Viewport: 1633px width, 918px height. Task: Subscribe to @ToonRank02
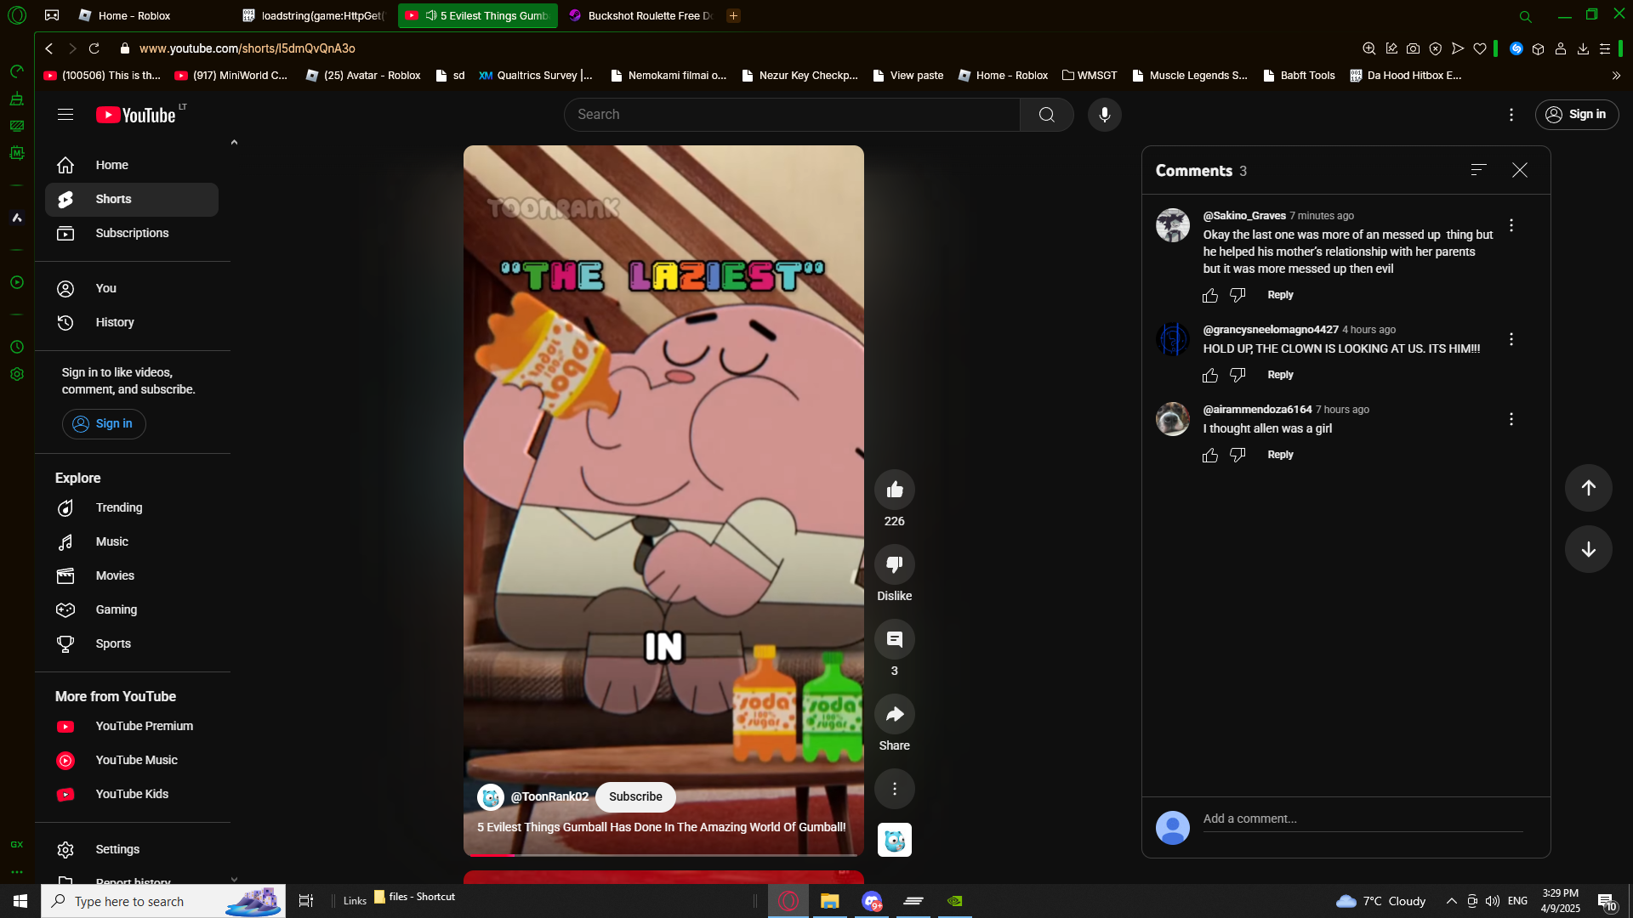coord(635,796)
